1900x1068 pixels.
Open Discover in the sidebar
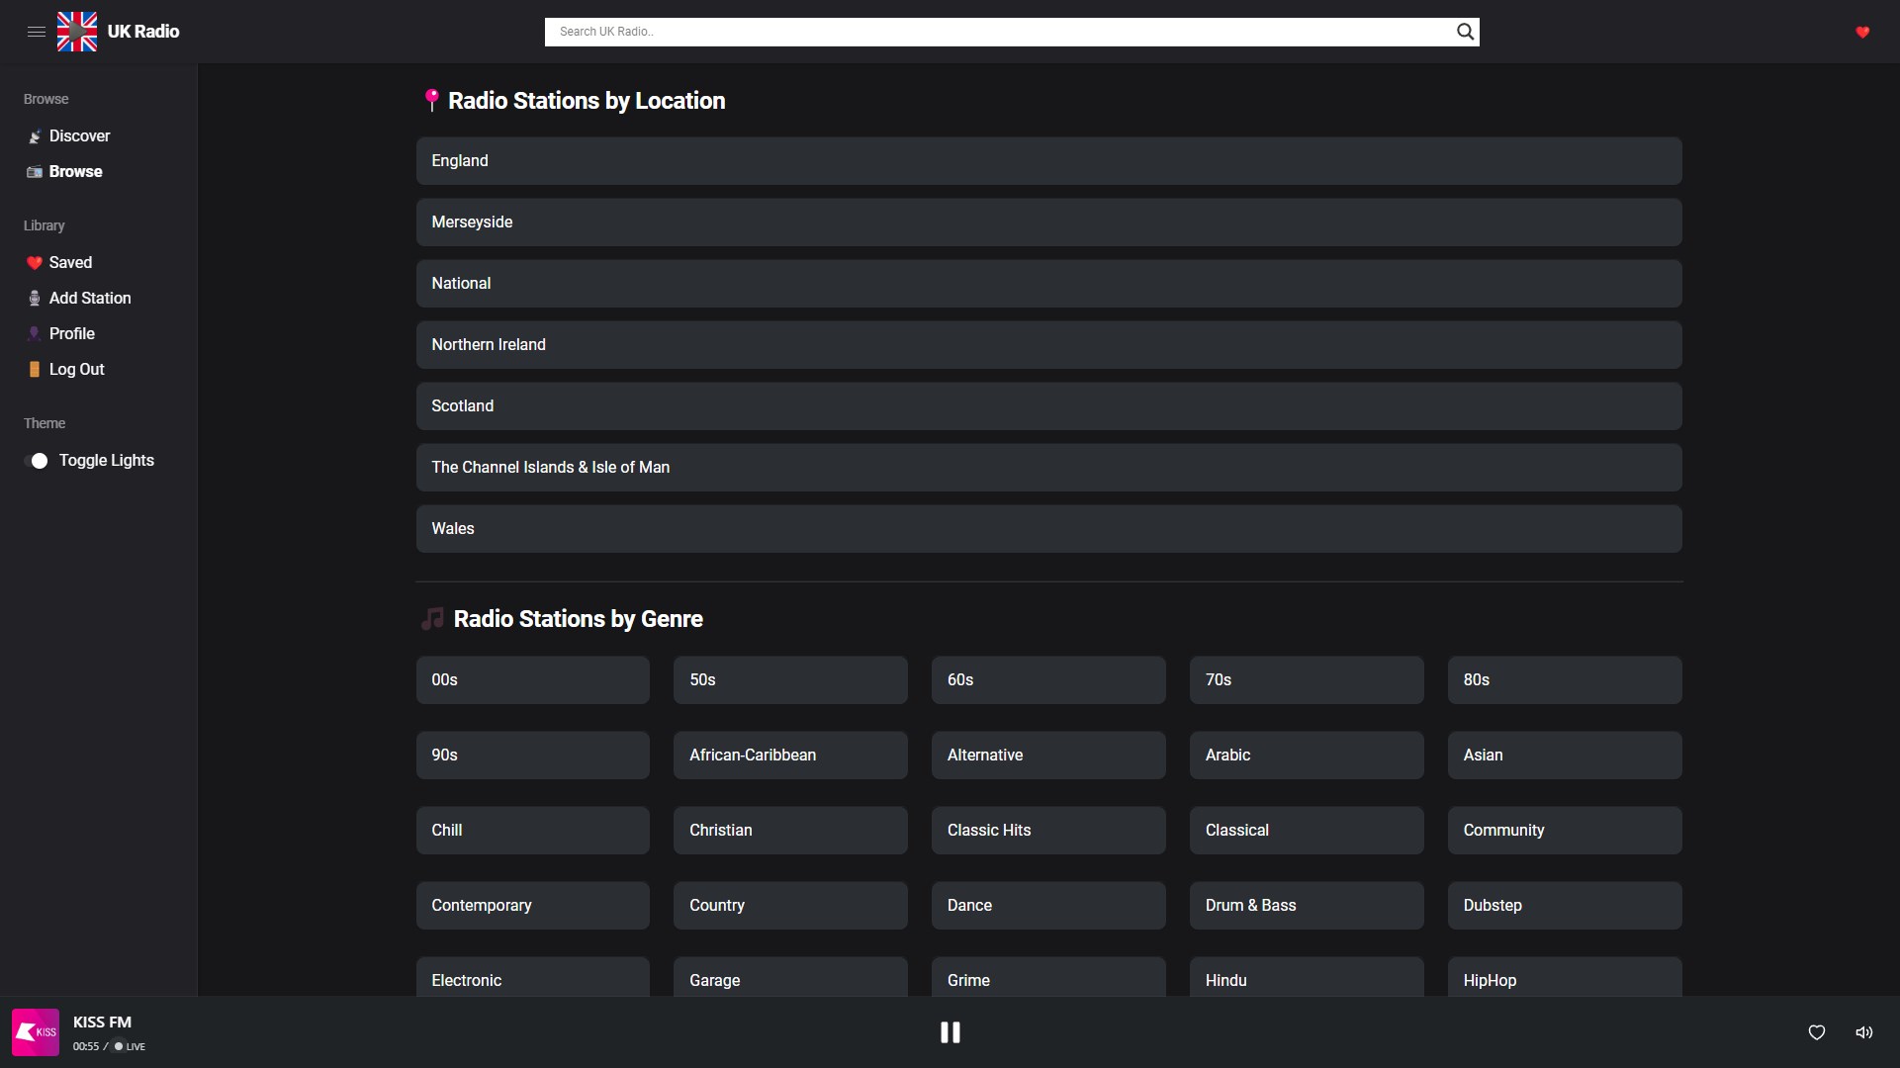tap(79, 136)
